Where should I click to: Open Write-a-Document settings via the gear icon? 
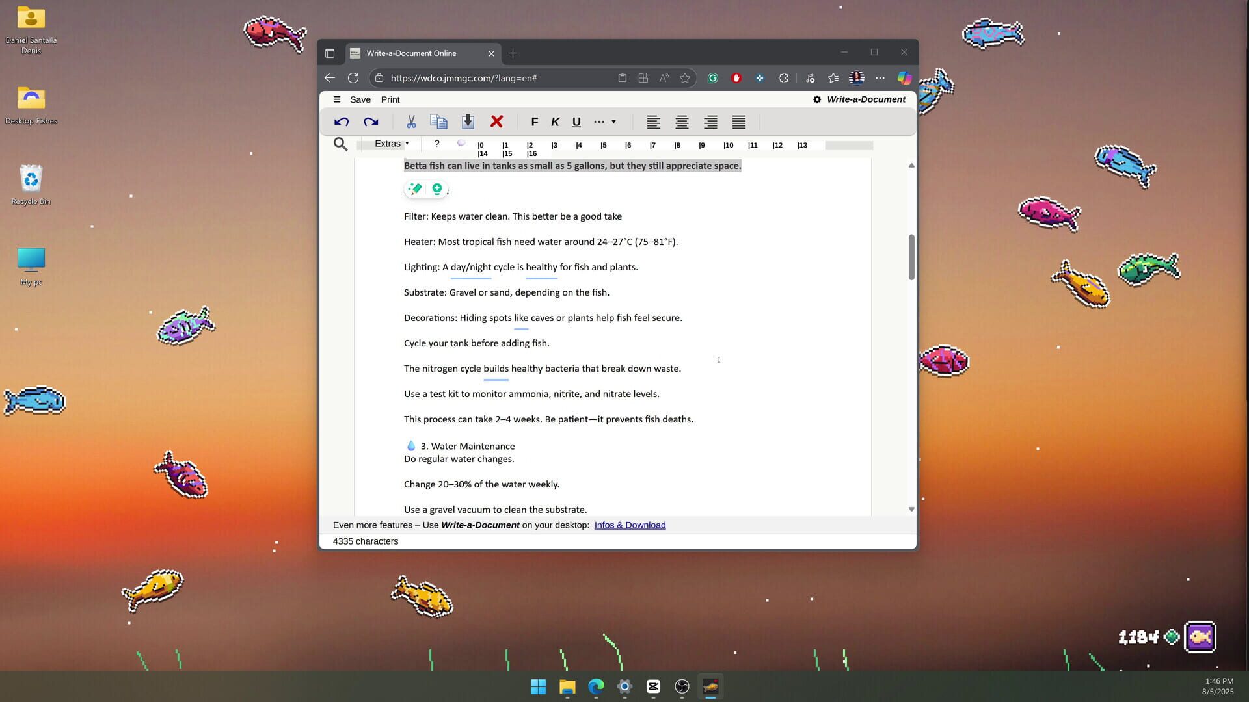tap(817, 99)
